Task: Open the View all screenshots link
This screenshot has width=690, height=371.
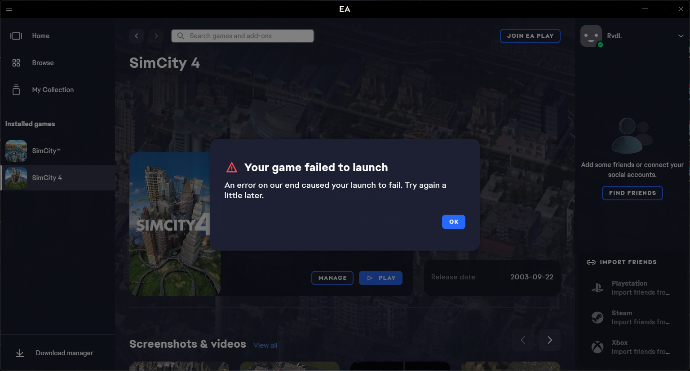Action: tap(265, 345)
